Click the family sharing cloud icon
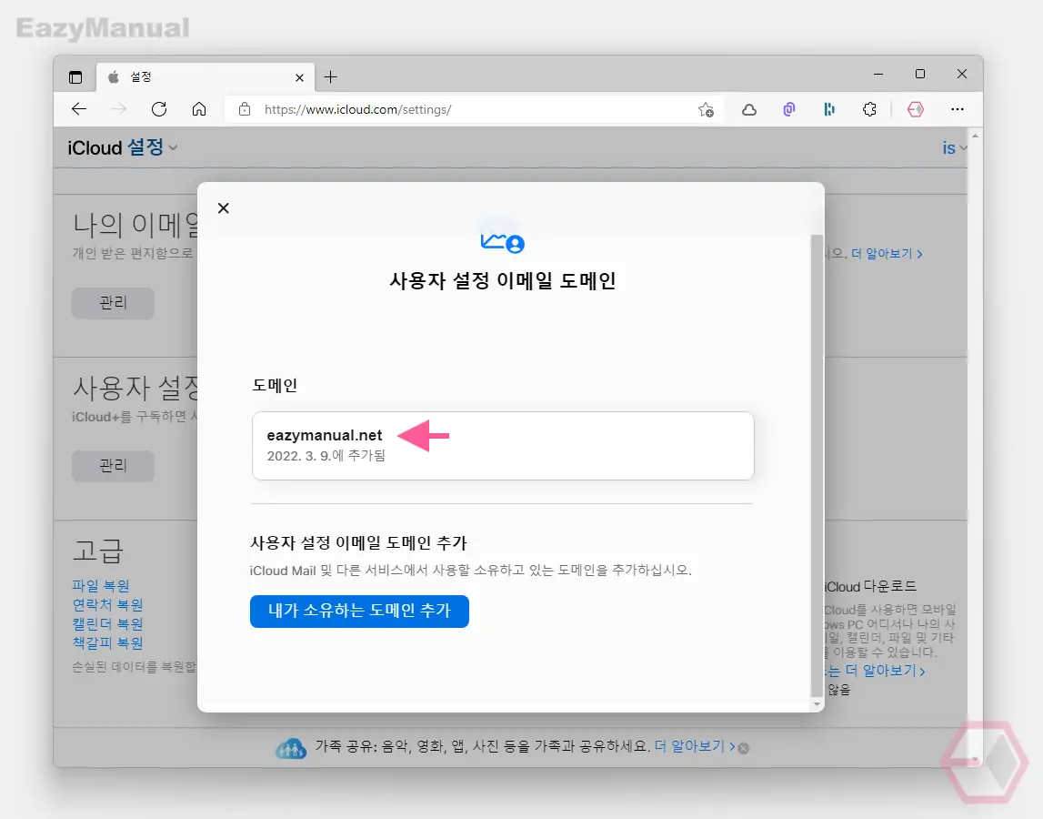 [x=291, y=748]
